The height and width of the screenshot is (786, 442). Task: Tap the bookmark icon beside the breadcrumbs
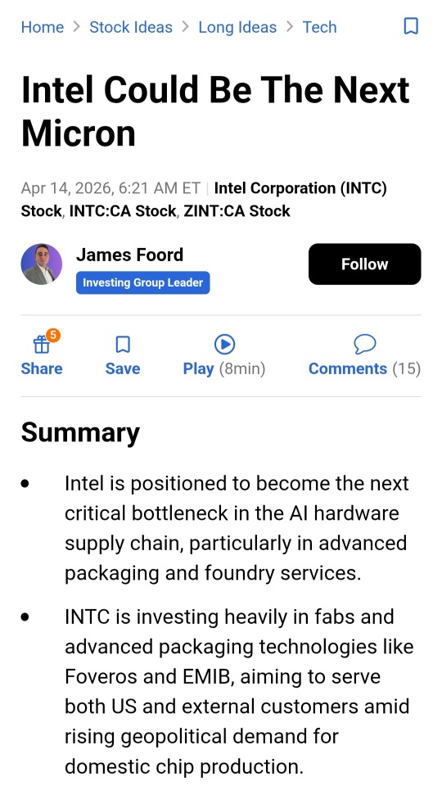[x=411, y=26]
